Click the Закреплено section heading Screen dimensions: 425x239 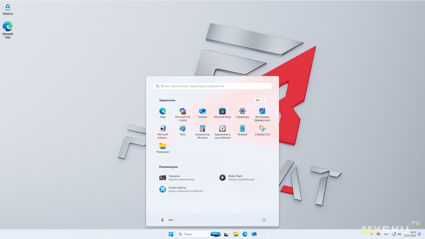[x=167, y=100]
